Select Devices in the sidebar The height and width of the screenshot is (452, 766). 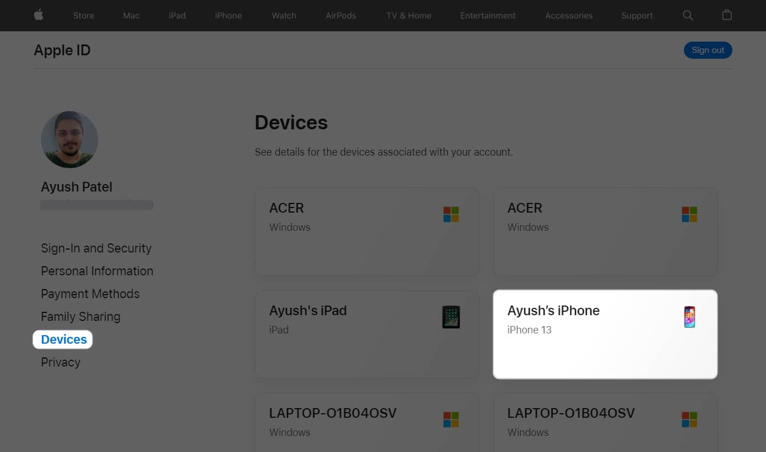point(62,339)
